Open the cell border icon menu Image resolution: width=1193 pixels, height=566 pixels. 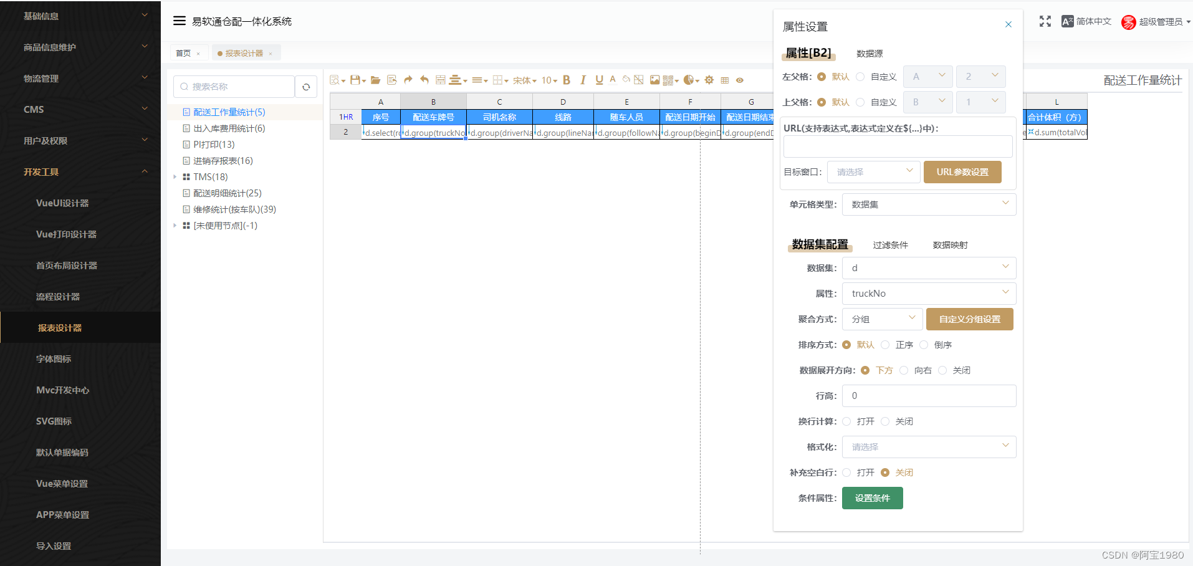click(500, 80)
